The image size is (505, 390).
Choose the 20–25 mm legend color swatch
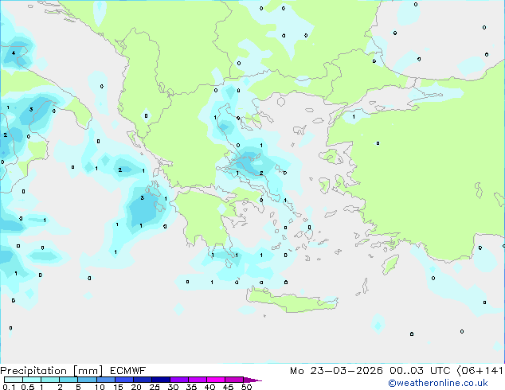point(142,380)
